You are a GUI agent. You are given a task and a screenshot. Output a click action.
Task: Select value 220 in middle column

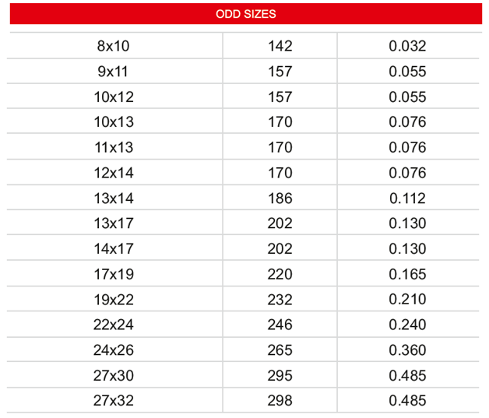pyautogui.click(x=280, y=275)
